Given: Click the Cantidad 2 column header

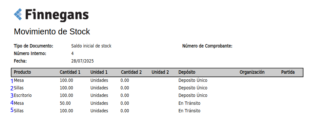Looking at the screenshot, I should tap(131, 72).
